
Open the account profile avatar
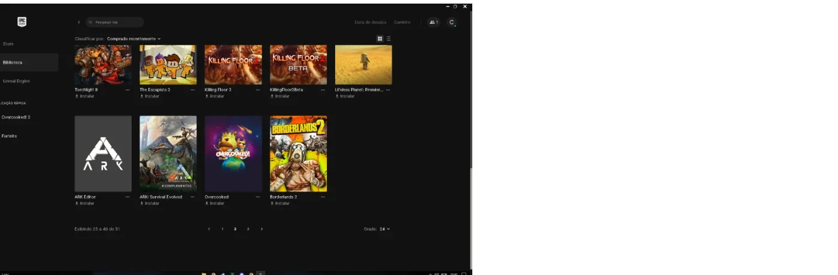452,22
